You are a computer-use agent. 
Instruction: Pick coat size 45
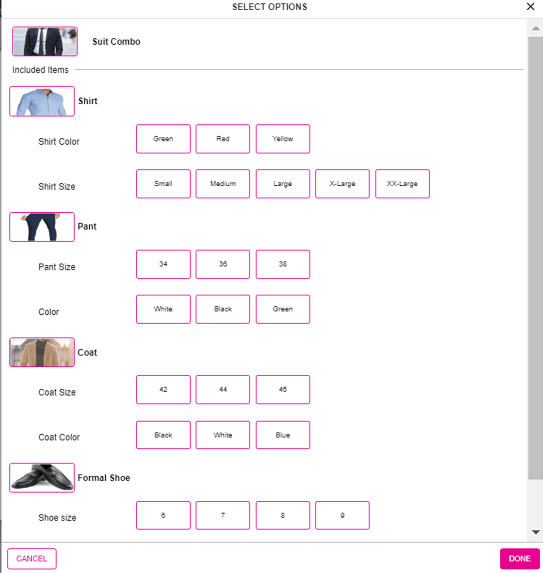coord(283,390)
